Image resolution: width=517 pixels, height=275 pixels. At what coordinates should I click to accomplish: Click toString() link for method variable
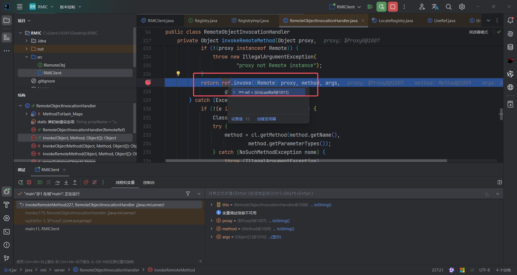[285, 229]
